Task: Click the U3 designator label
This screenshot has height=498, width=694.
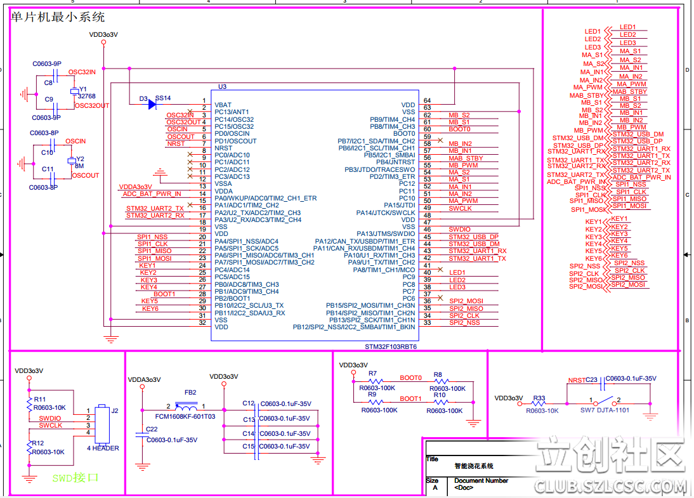Action: pyautogui.click(x=222, y=87)
